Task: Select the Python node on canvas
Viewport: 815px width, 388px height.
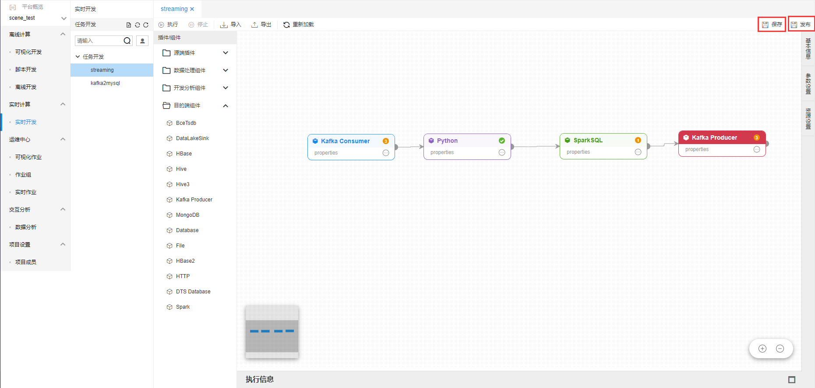Action: point(467,147)
